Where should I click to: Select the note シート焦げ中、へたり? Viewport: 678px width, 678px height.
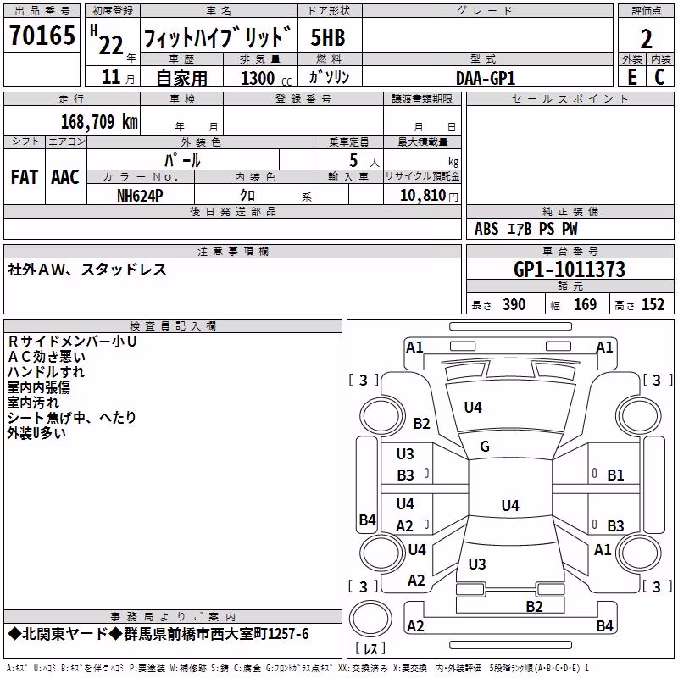coord(72,418)
